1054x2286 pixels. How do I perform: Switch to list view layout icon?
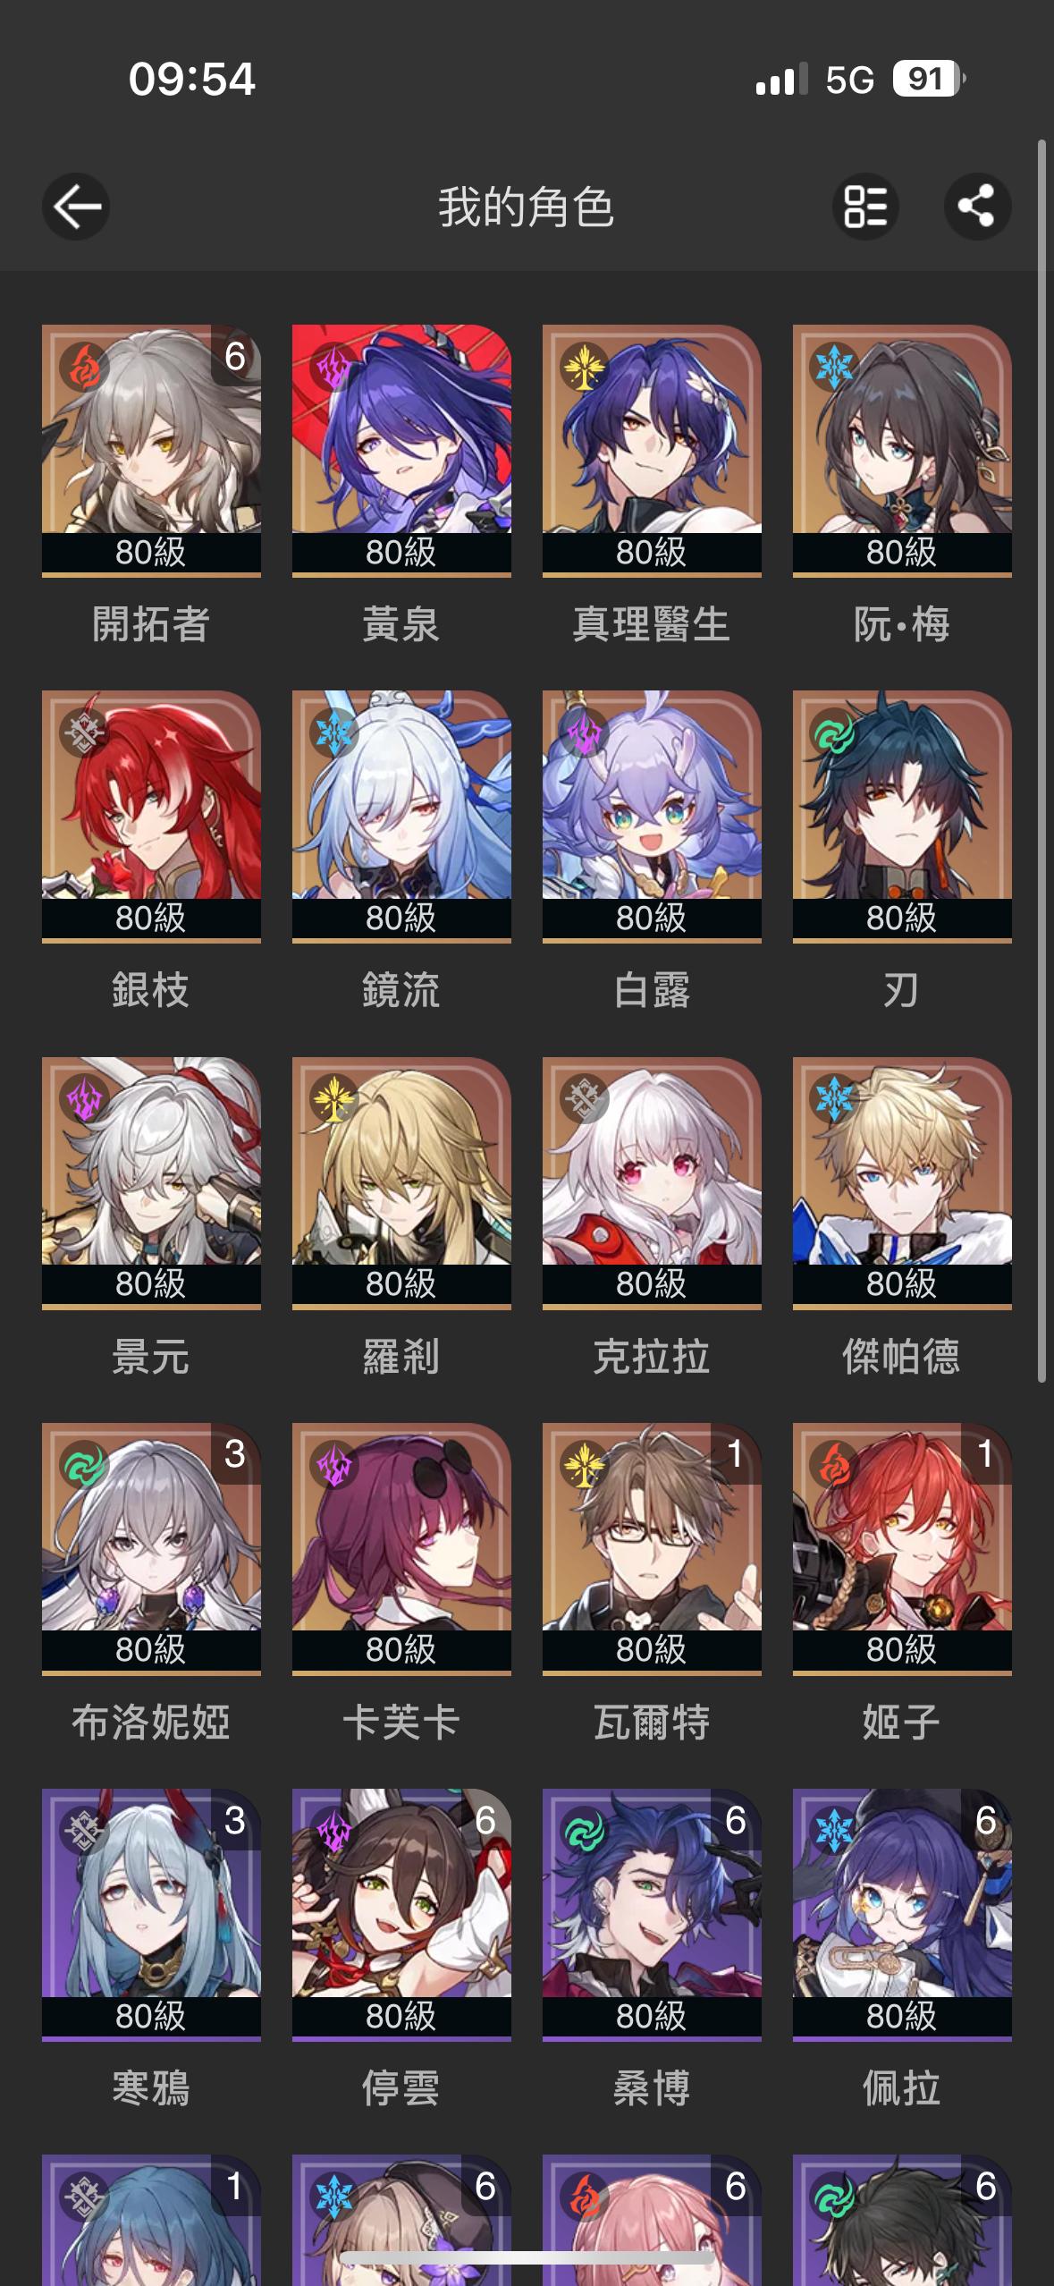[865, 207]
